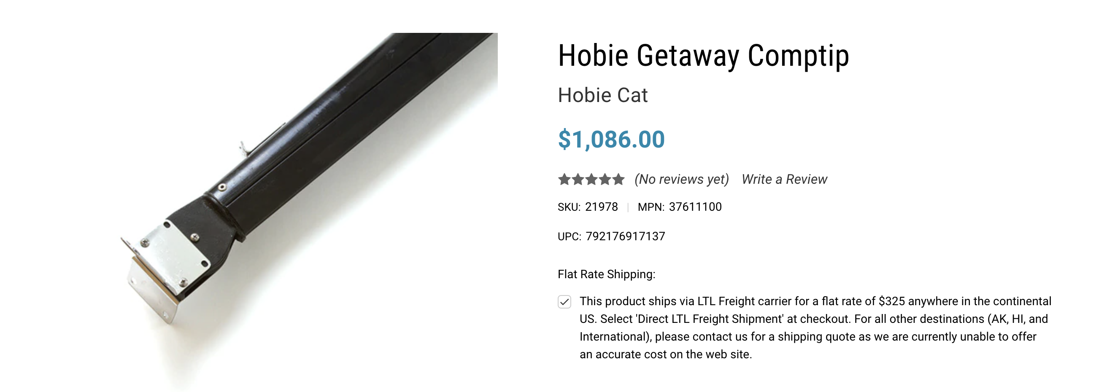Toggle the Flat Rate Shipping checkbox
The height and width of the screenshot is (392, 1096).
(x=564, y=302)
